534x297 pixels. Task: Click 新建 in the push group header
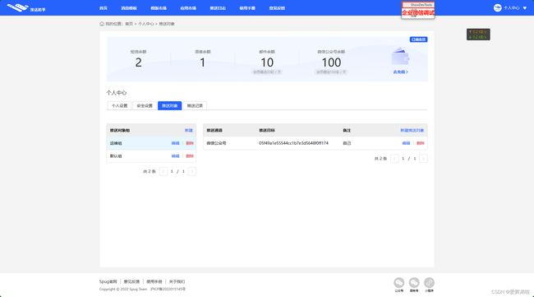click(x=189, y=130)
